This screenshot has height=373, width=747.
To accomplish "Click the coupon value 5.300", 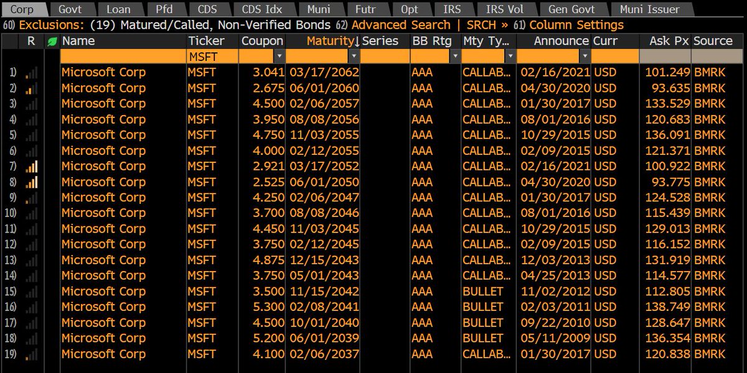I will [268, 307].
